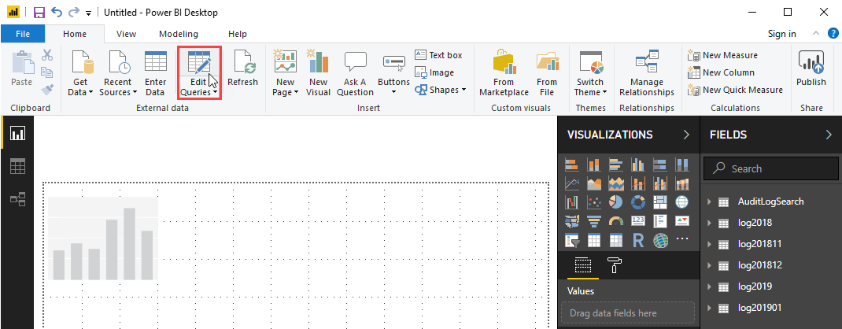Select the Stacked column chart visual
The image size is (842, 329).
[x=594, y=164]
